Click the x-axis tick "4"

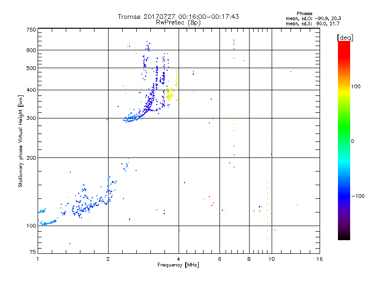tap(179, 259)
